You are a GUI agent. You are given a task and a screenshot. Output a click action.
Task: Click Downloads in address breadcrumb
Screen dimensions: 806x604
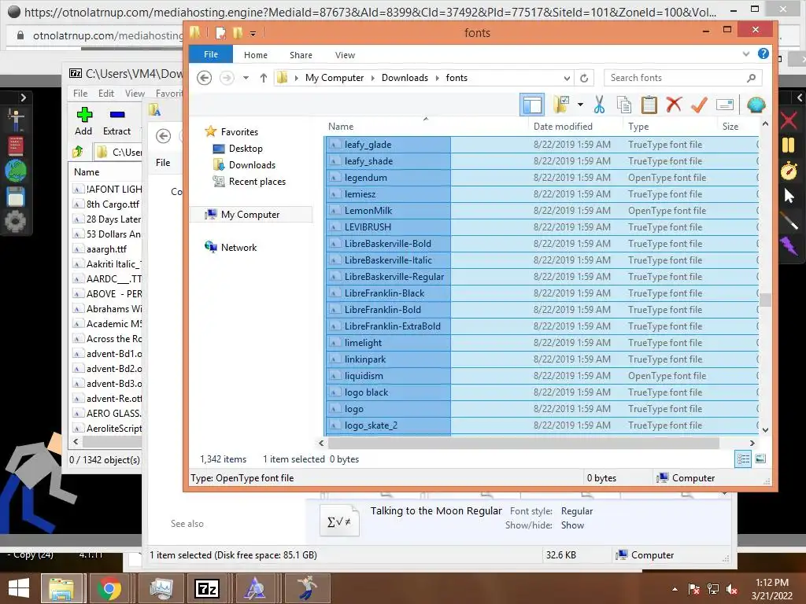click(x=405, y=78)
